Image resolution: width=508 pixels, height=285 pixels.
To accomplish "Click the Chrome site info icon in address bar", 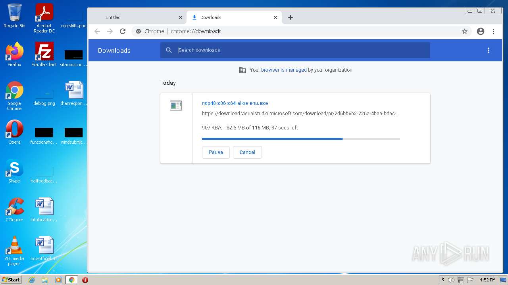I will 139,31.
